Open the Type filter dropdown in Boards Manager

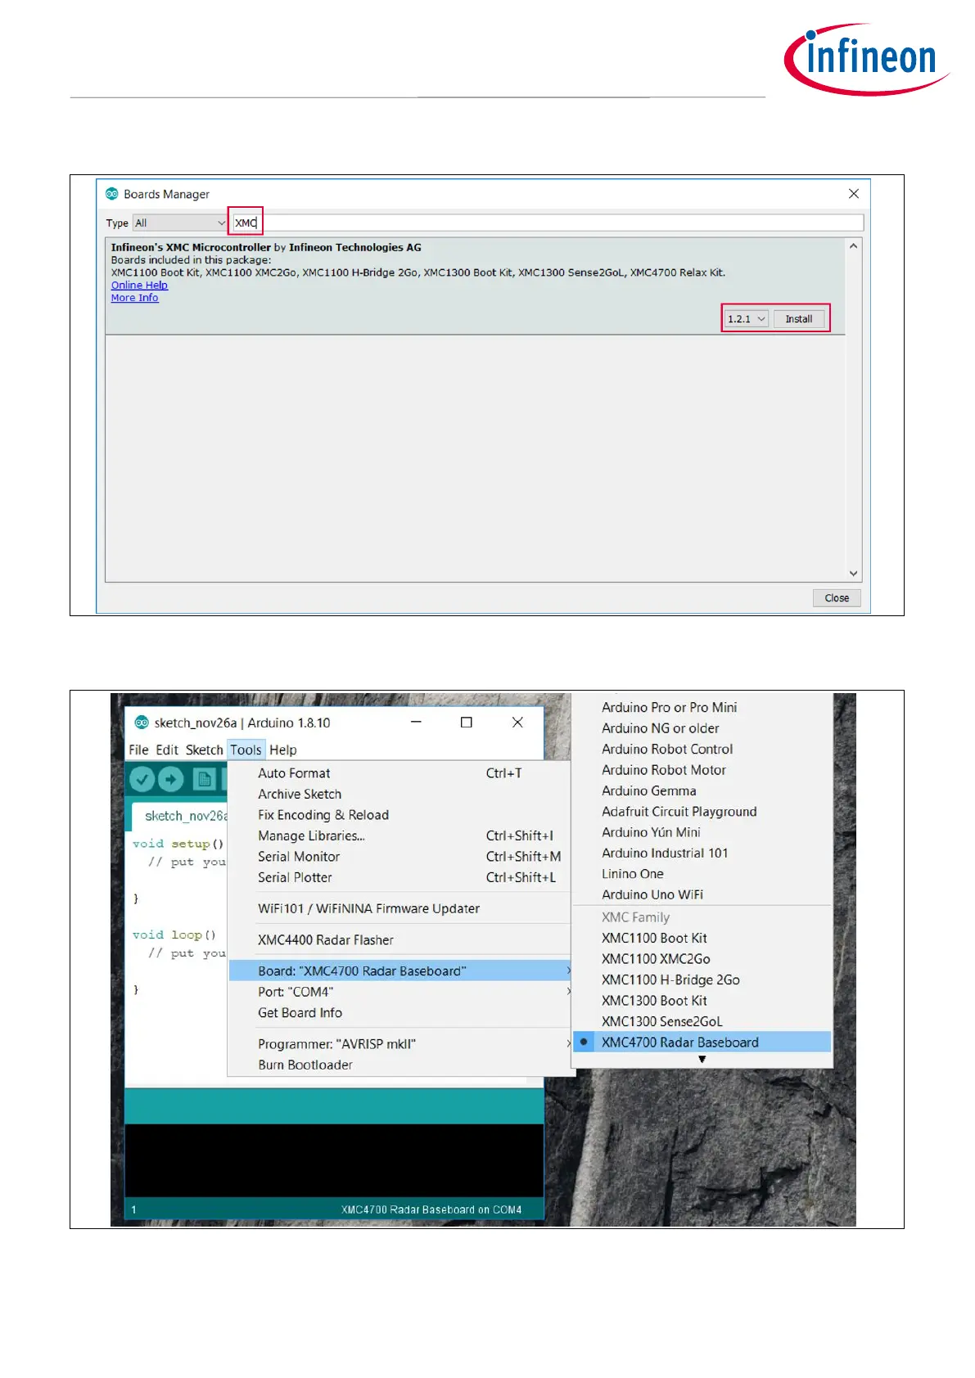point(180,223)
